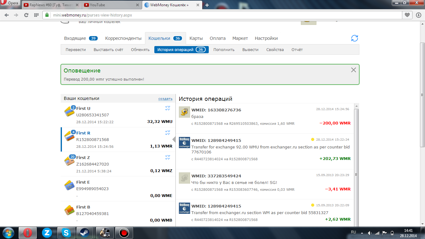
Task: Refresh wallet data with blue arrows icon
Action: click(x=354, y=38)
